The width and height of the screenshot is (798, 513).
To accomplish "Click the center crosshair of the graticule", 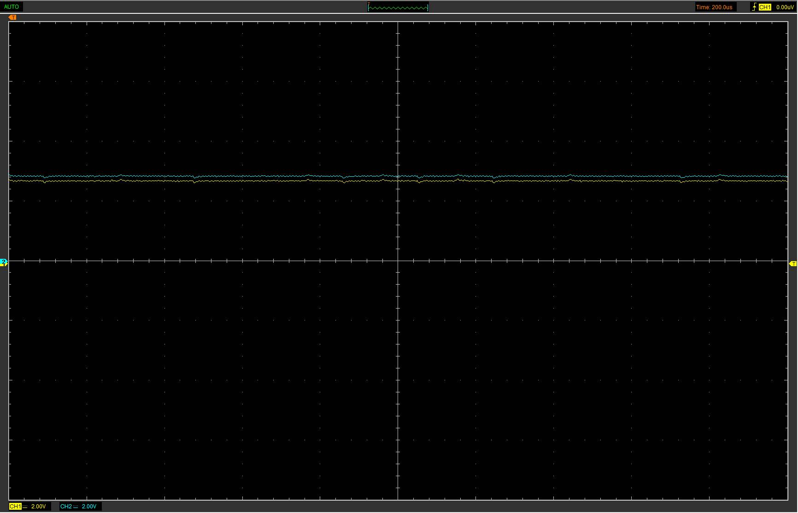I will tap(398, 261).
